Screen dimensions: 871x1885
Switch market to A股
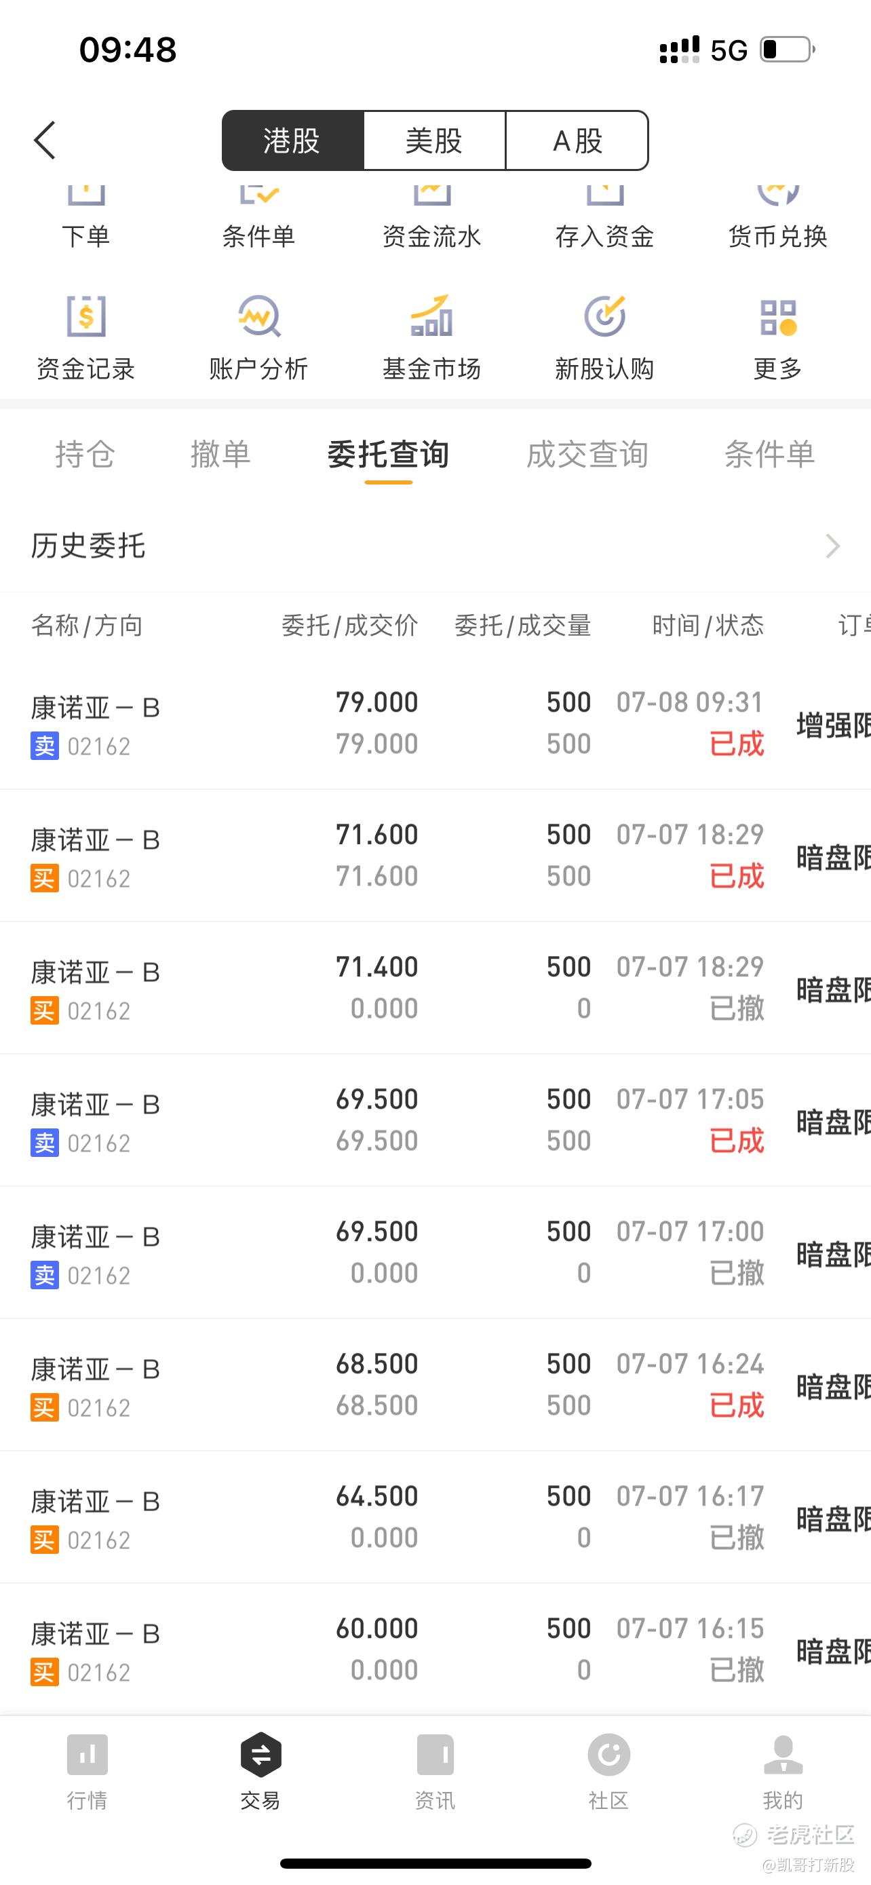click(577, 140)
